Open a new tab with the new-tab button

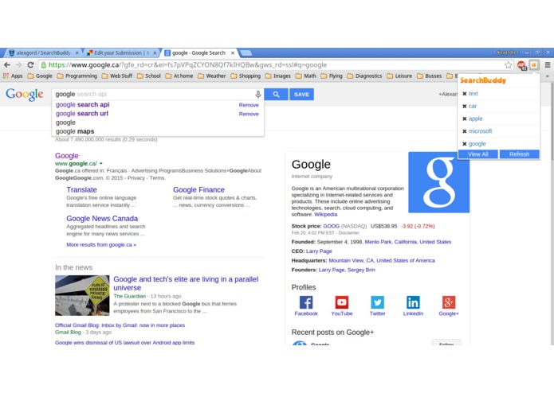(246, 53)
